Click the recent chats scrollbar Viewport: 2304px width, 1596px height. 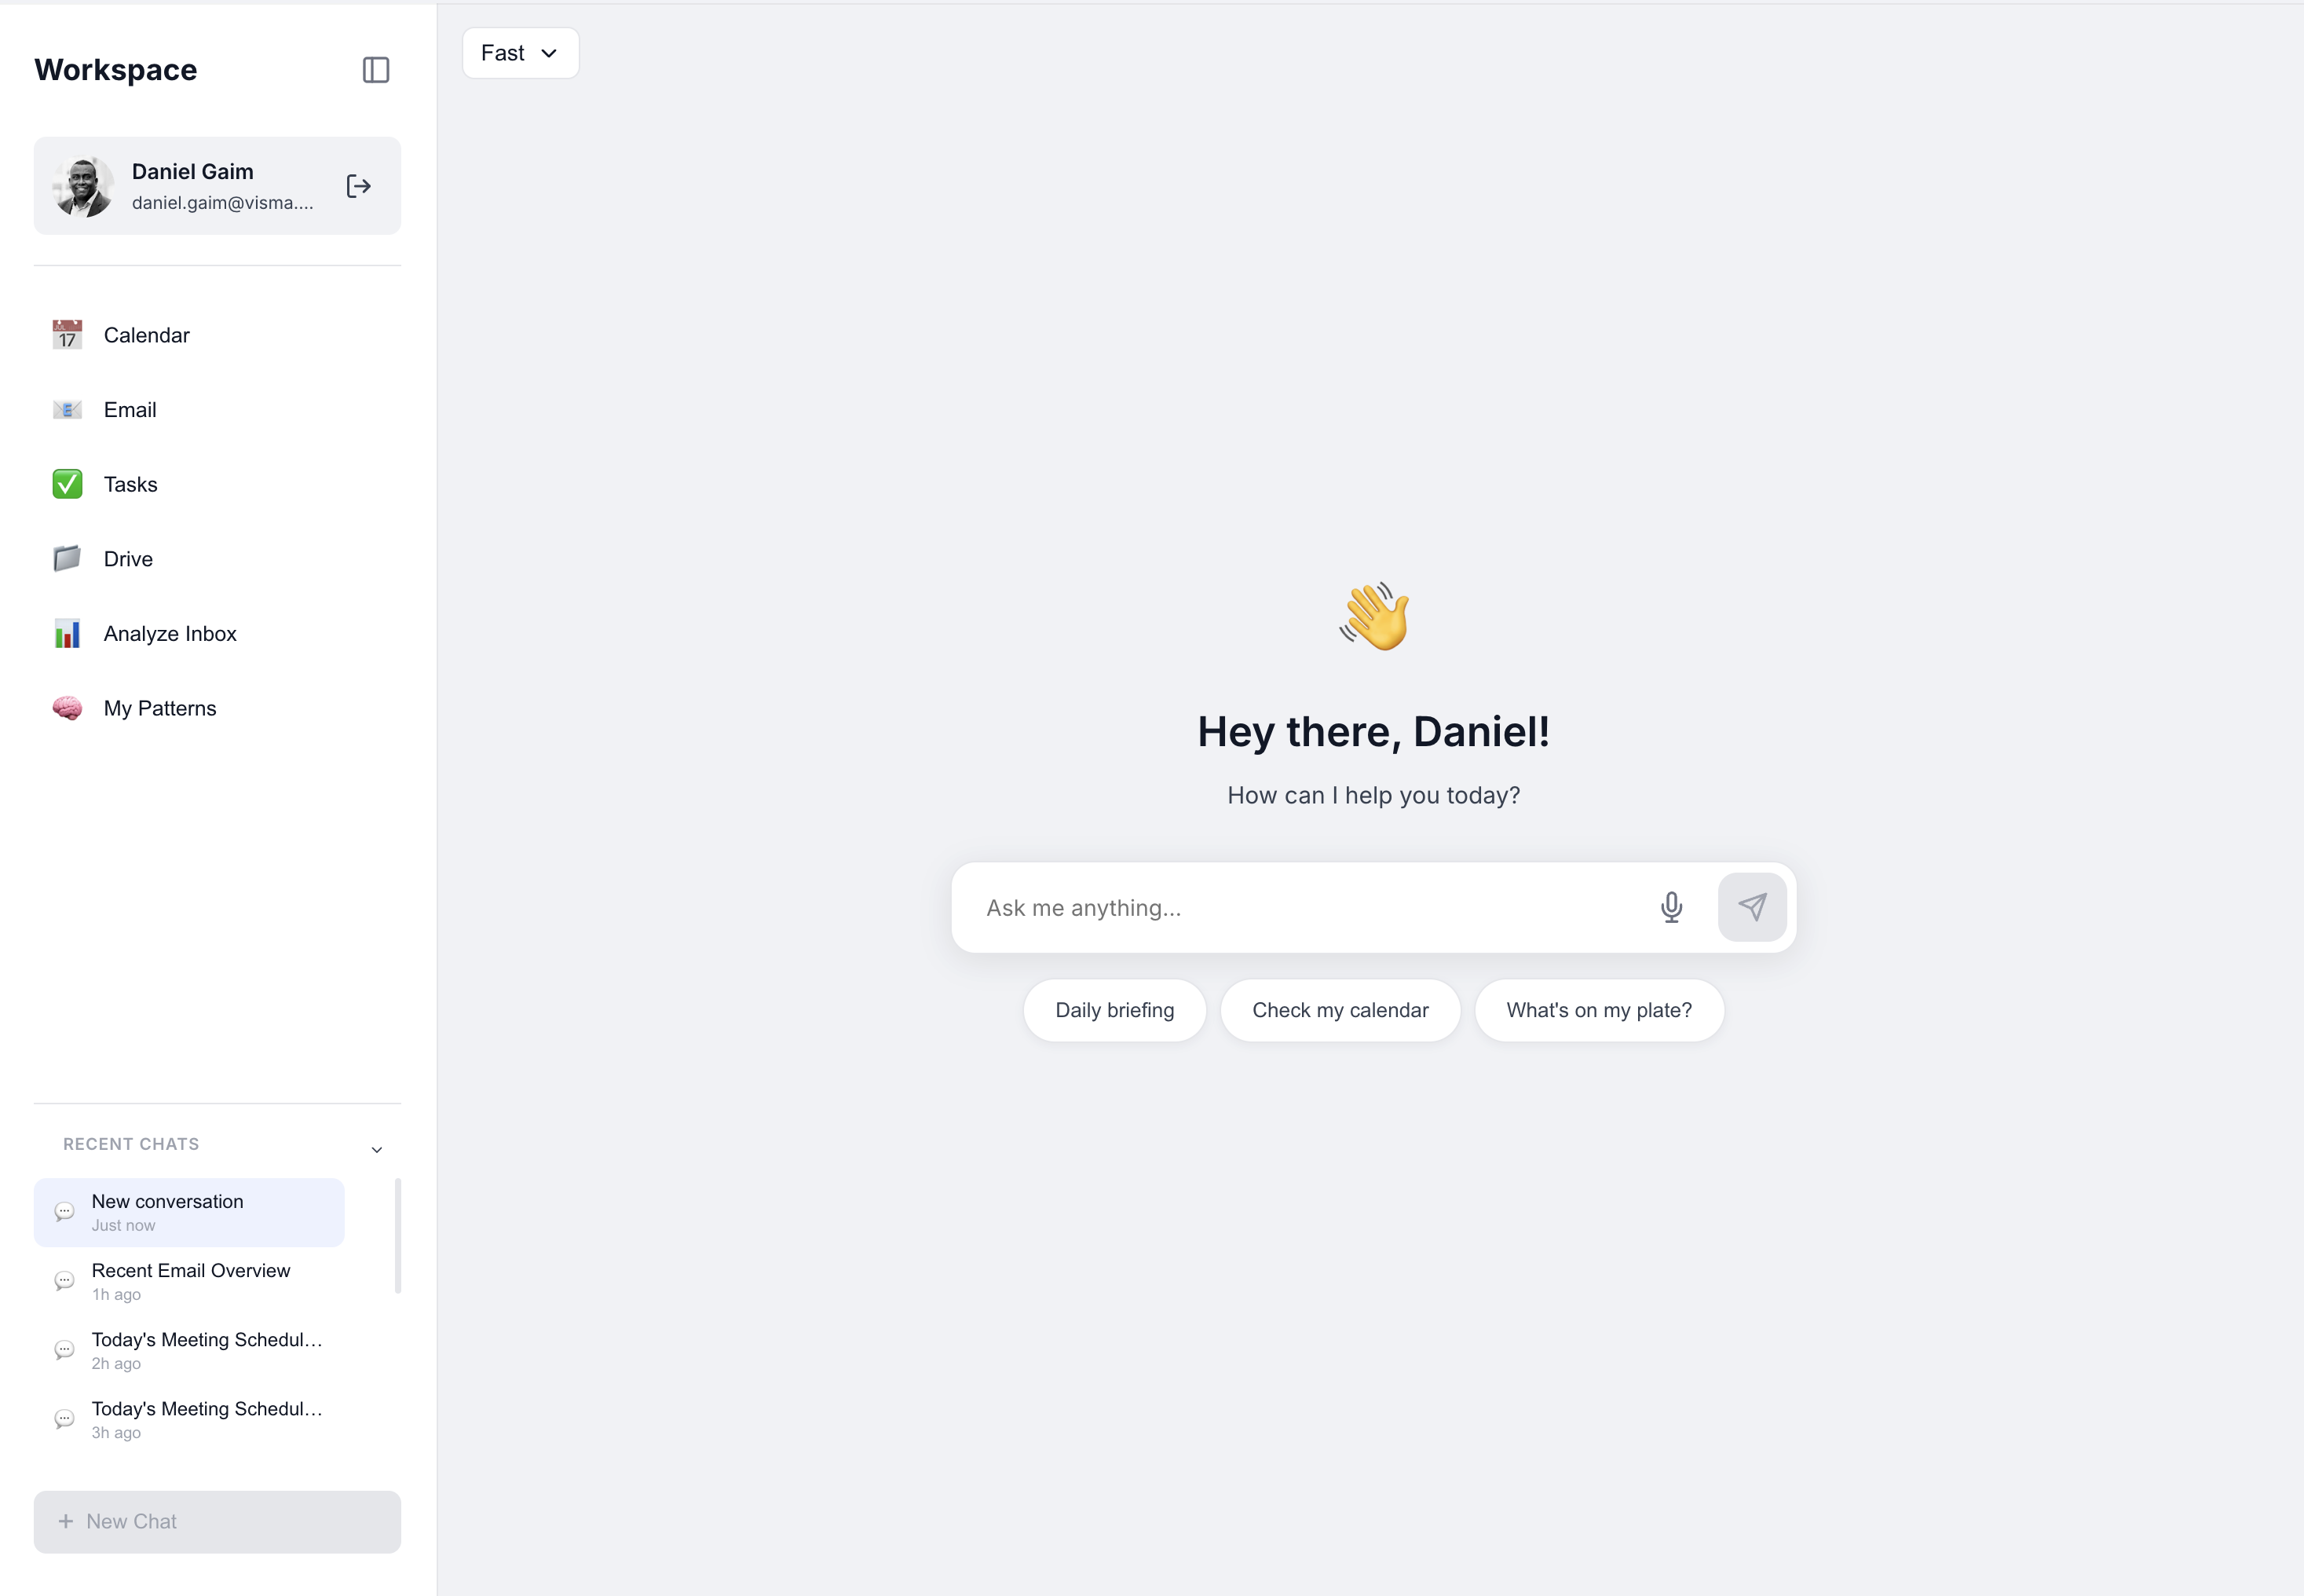pos(398,1236)
